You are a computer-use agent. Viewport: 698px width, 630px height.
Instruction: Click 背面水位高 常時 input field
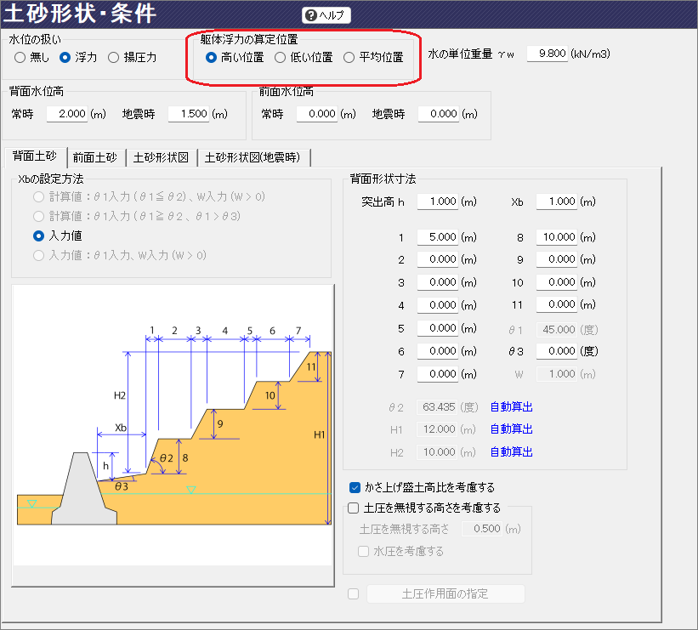coord(66,114)
